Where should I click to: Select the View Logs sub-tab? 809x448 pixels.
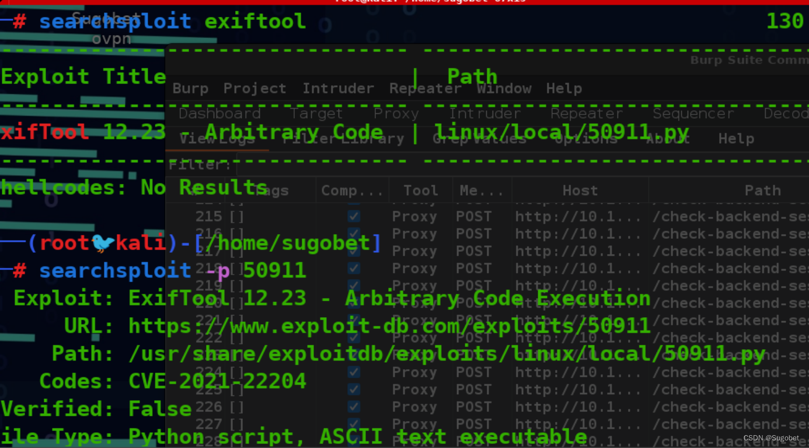[217, 139]
